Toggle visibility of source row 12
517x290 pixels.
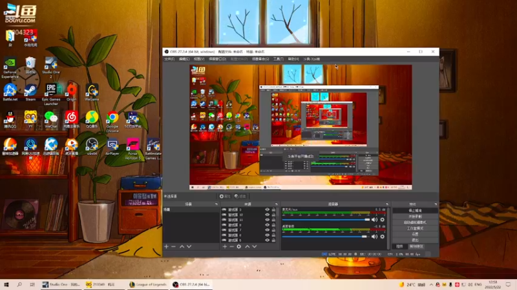pyautogui.click(x=267, y=215)
